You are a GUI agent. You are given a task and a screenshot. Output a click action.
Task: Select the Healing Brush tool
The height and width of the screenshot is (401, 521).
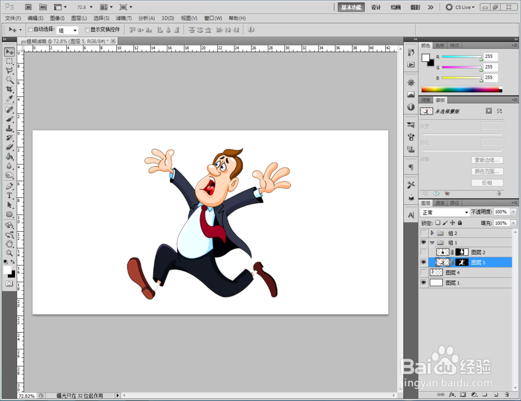click(x=9, y=109)
